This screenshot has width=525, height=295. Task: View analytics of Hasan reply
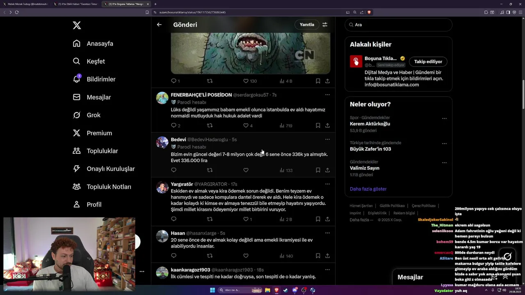pyautogui.click(x=286, y=256)
